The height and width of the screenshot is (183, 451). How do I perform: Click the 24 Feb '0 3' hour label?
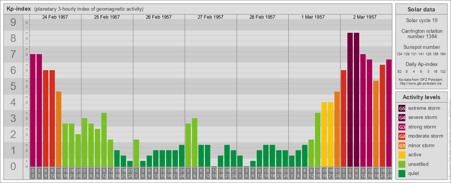point(33,173)
